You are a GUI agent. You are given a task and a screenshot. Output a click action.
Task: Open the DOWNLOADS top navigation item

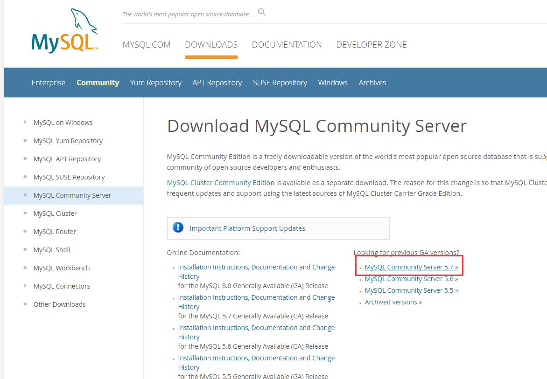pos(211,45)
